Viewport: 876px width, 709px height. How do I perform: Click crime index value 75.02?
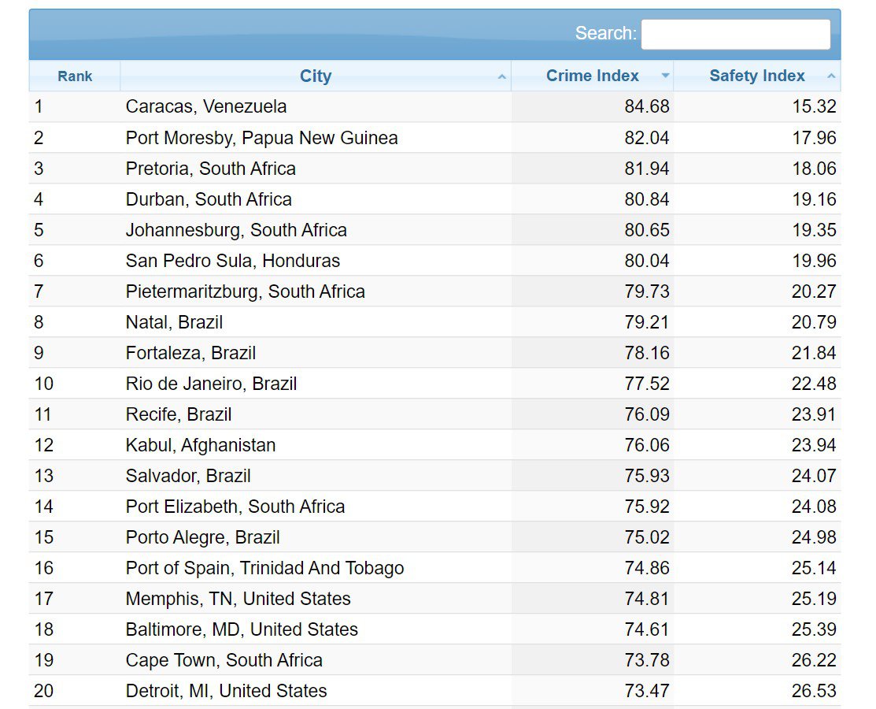pos(646,537)
